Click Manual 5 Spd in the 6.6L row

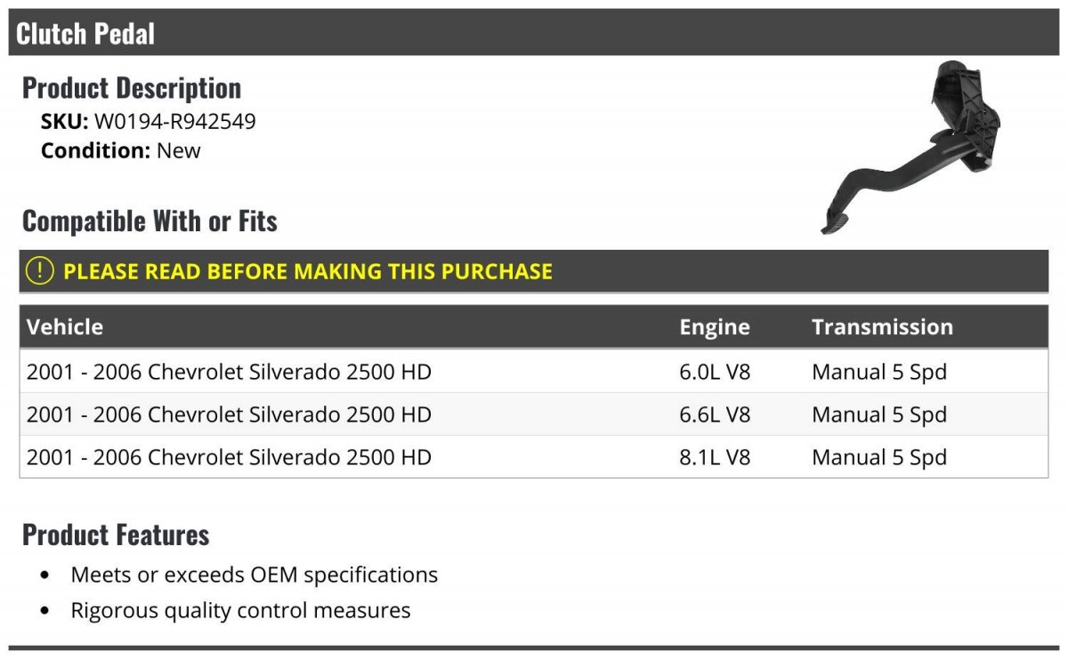(x=879, y=414)
